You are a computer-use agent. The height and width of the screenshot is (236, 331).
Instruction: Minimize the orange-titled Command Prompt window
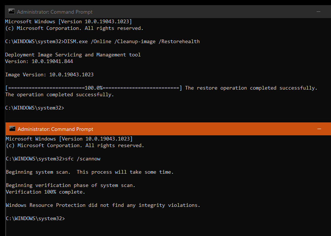(319, 129)
